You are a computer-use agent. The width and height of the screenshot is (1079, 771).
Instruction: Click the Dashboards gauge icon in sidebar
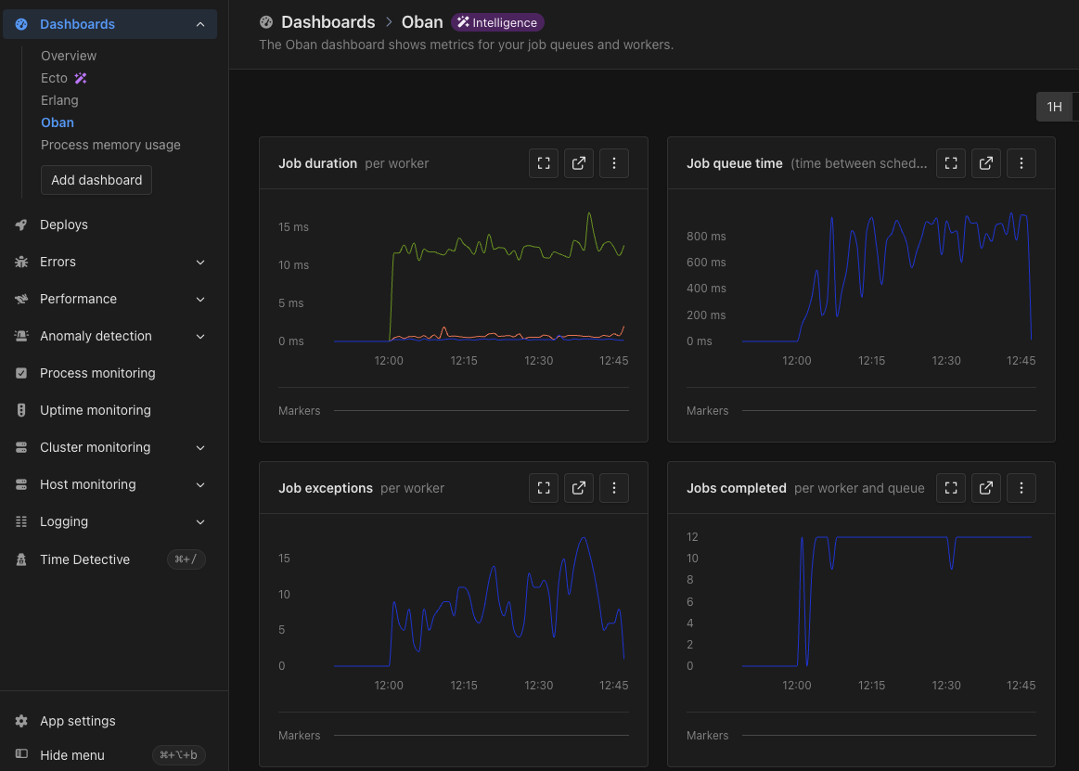click(21, 24)
